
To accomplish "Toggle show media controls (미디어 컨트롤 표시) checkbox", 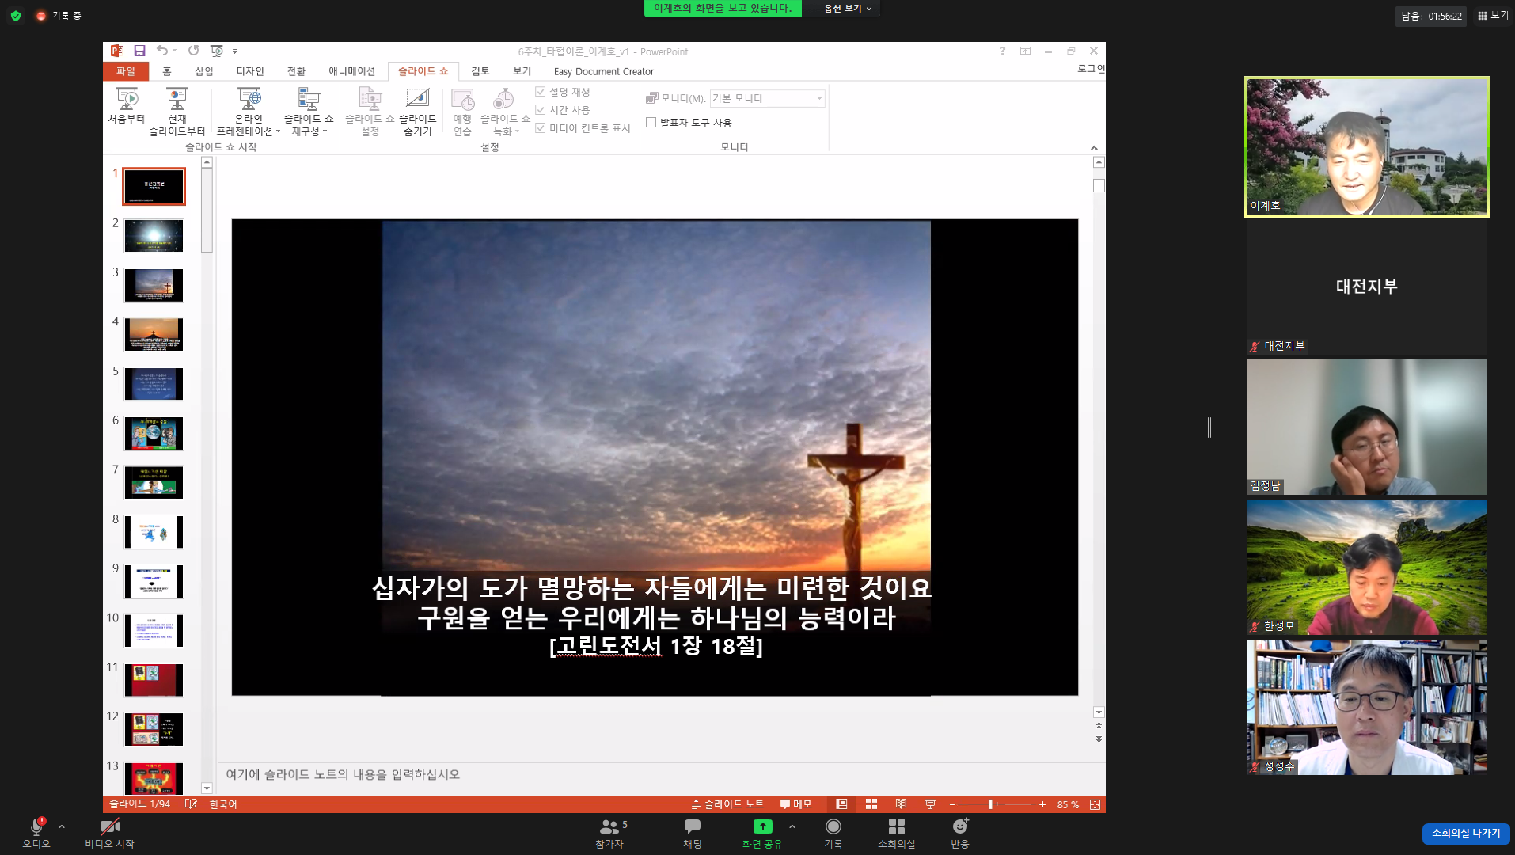I will pyautogui.click(x=541, y=128).
